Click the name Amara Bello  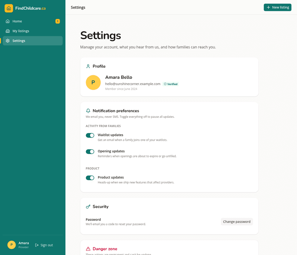118,77
